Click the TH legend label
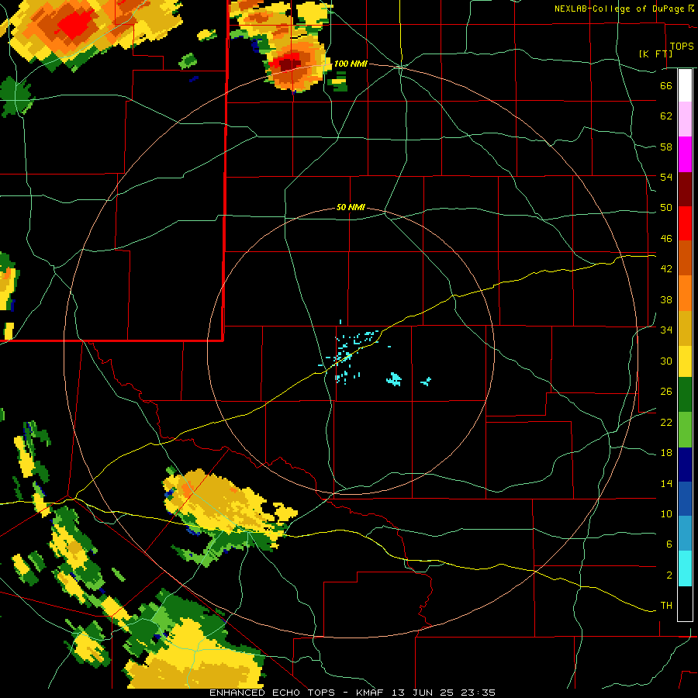 pos(666,606)
